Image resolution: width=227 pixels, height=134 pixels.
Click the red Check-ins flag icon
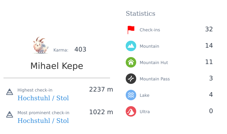pos(131,30)
